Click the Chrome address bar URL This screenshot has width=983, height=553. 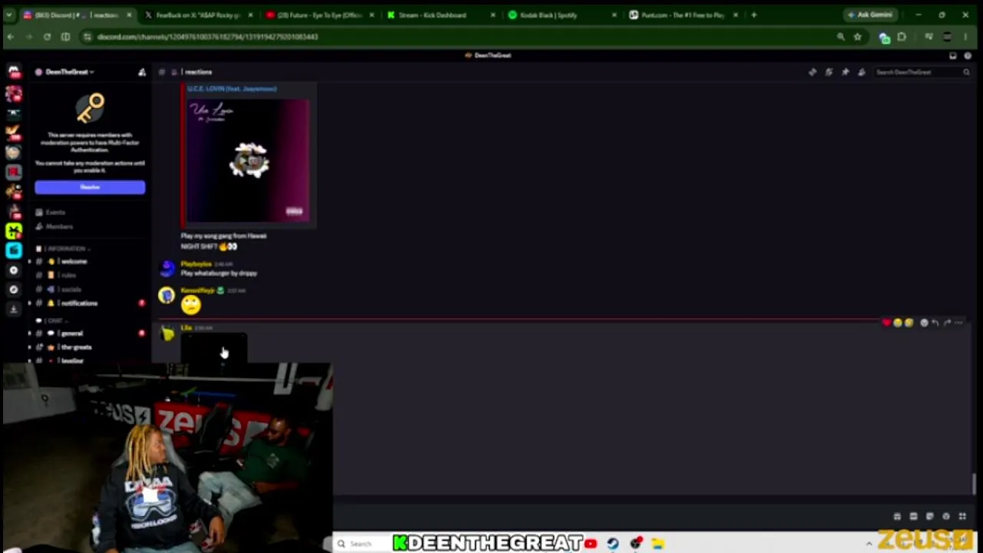point(207,37)
